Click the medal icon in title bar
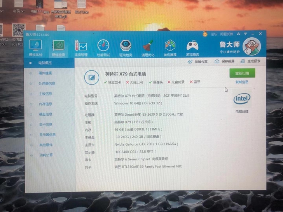Screen dimensions: 283x212 pos(205,34)
